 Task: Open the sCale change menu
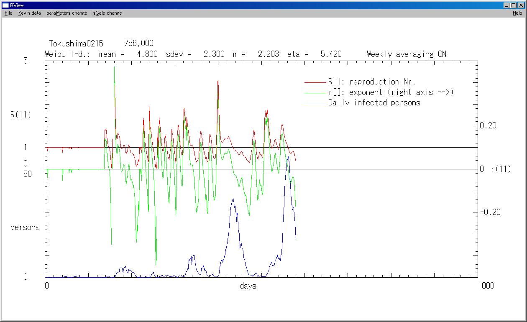(x=107, y=13)
